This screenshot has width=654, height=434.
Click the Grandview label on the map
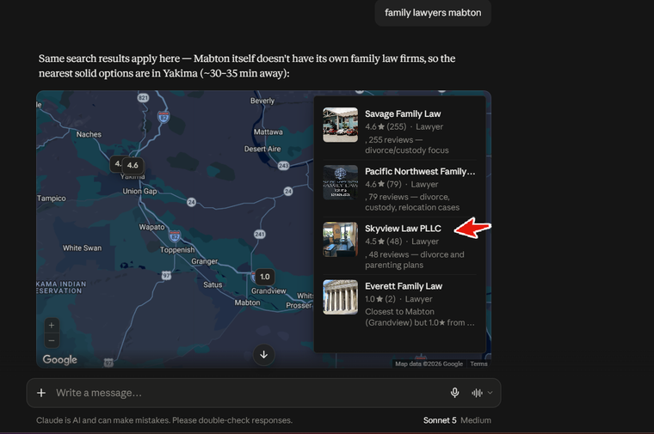[x=268, y=290]
